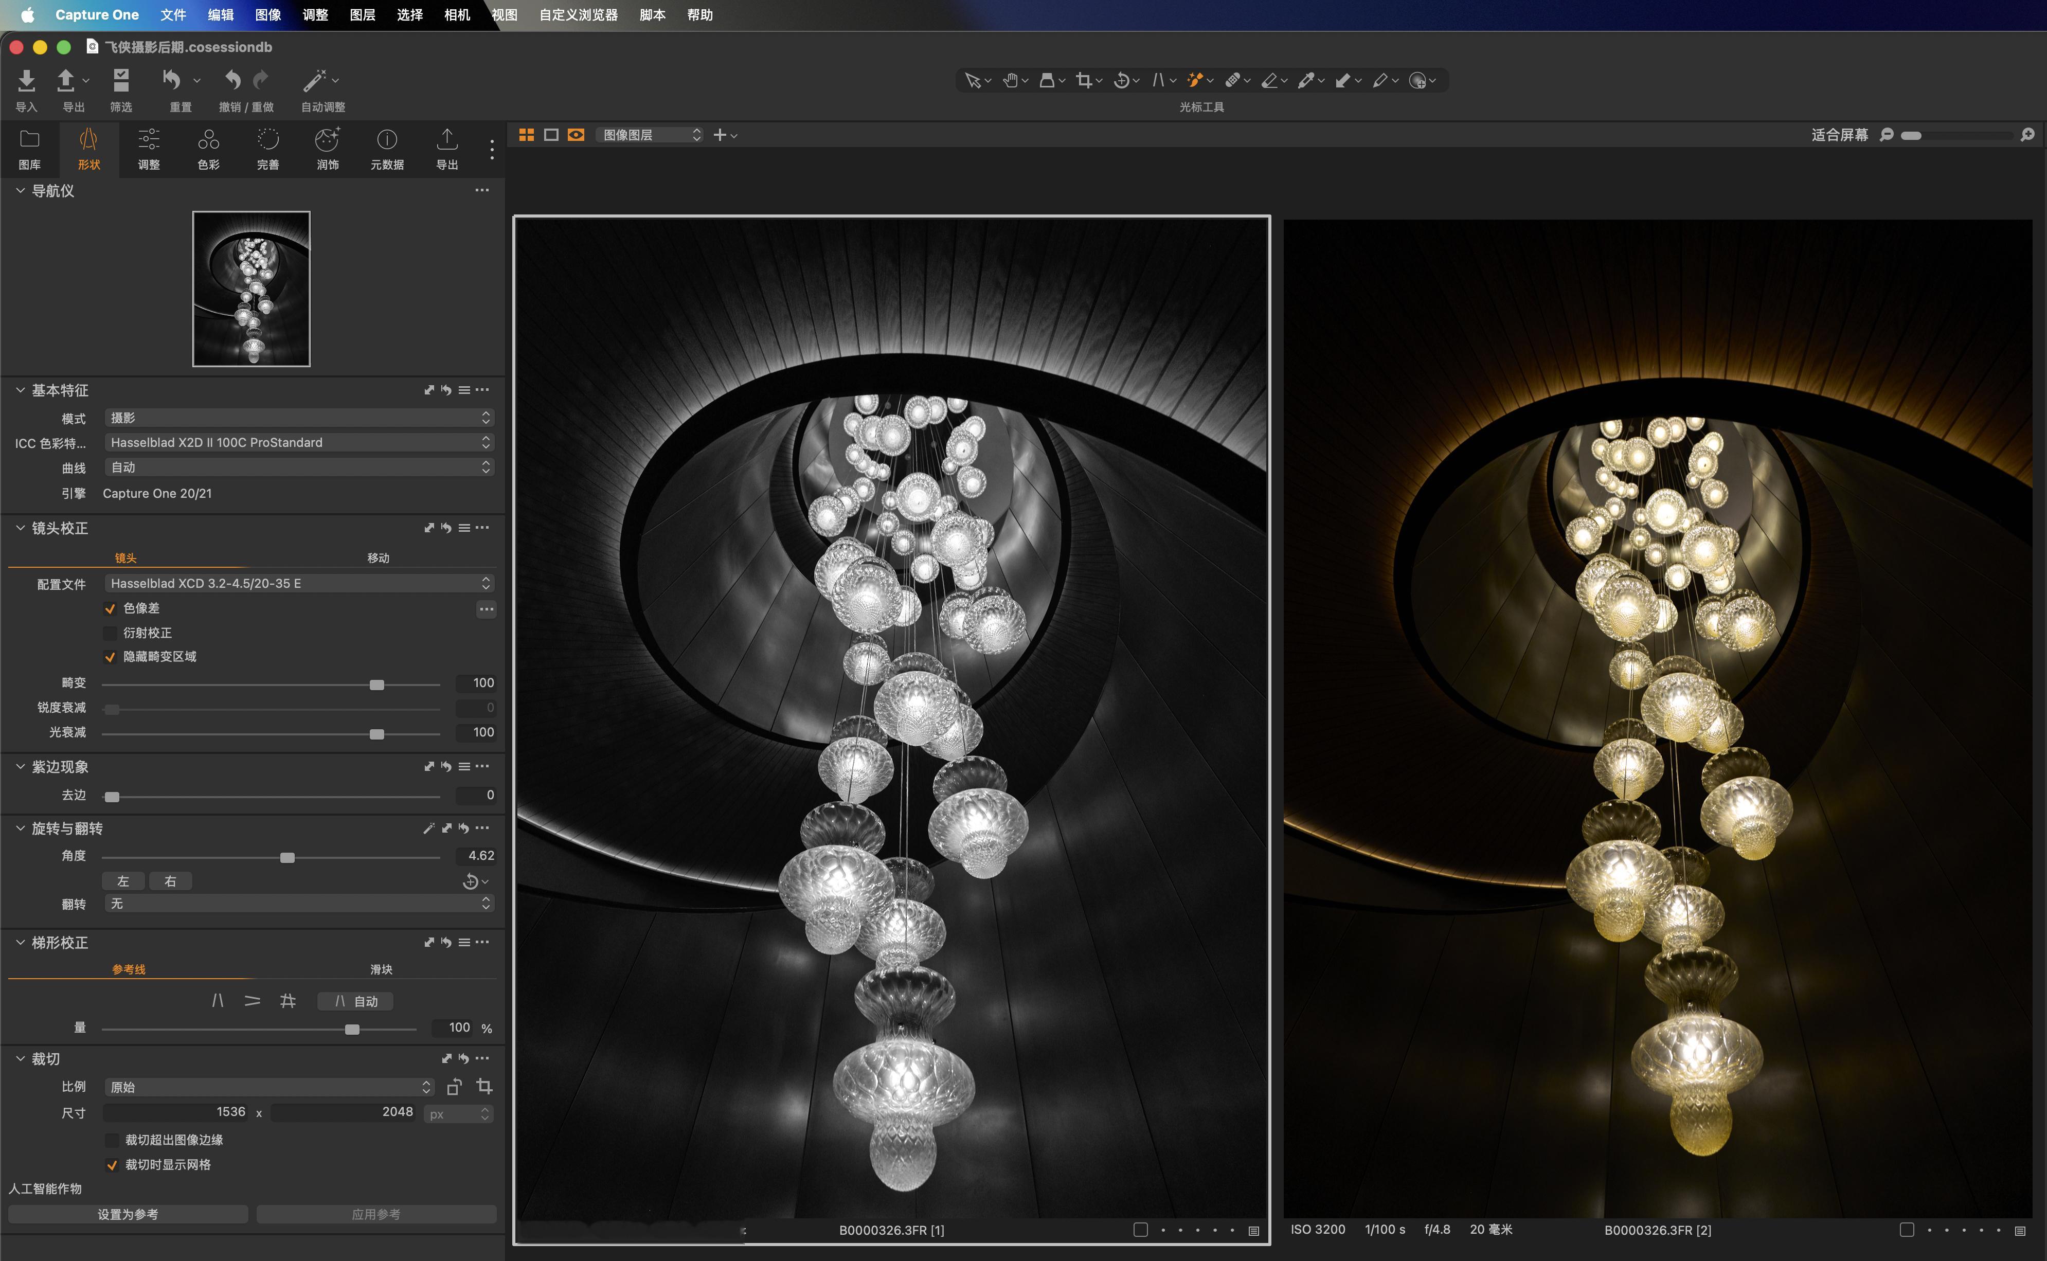Screen dimensions: 2047x1261
Task: Click auto-rotate wand in 旋转与翻转 header
Action: 428,828
